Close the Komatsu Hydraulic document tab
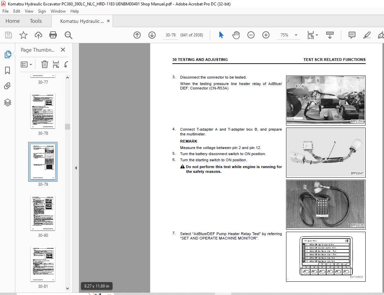This screenshot has width=384, height=295. point(108,21)
